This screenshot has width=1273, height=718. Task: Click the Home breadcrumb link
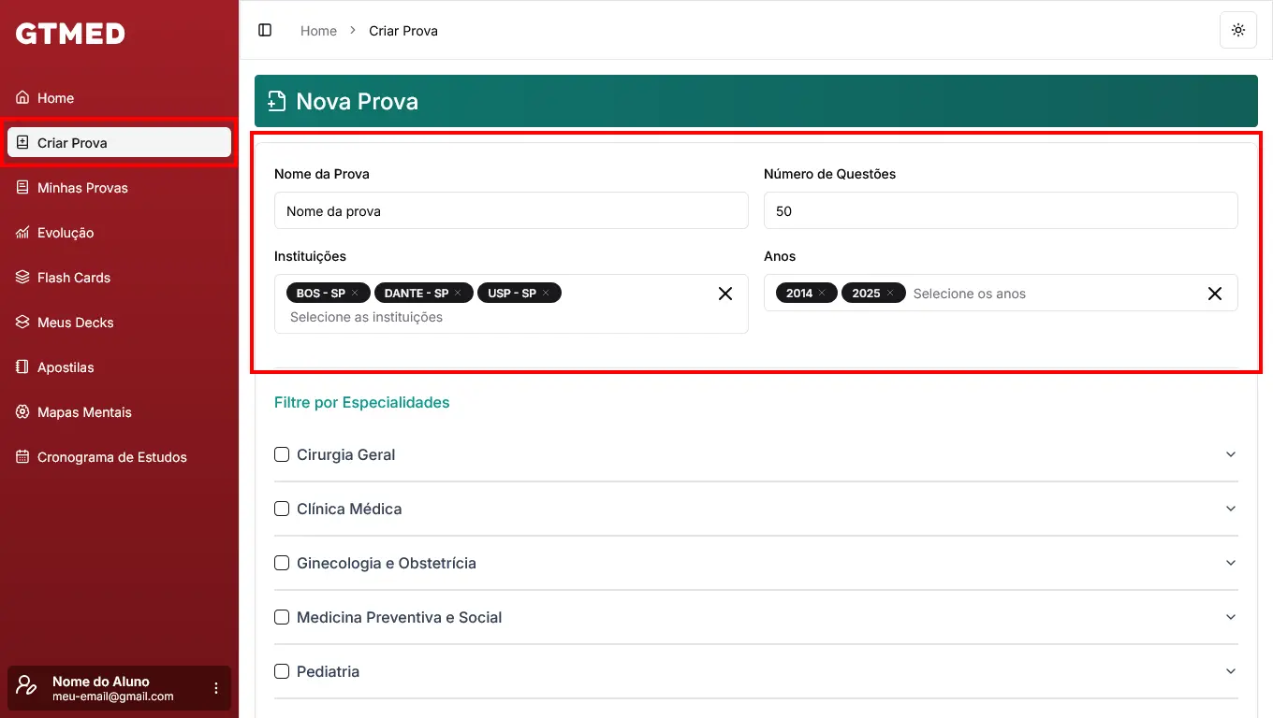(318, 31)
